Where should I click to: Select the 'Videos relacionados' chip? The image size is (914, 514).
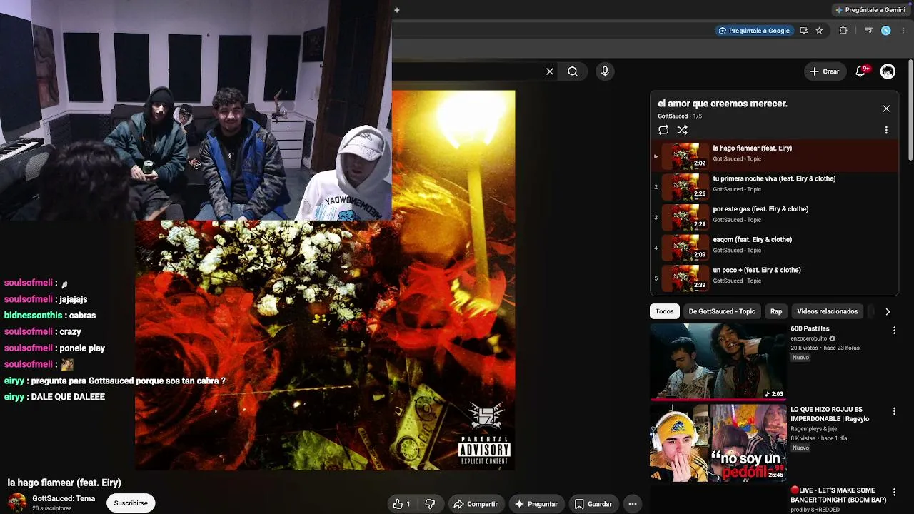tap(827, 311)
